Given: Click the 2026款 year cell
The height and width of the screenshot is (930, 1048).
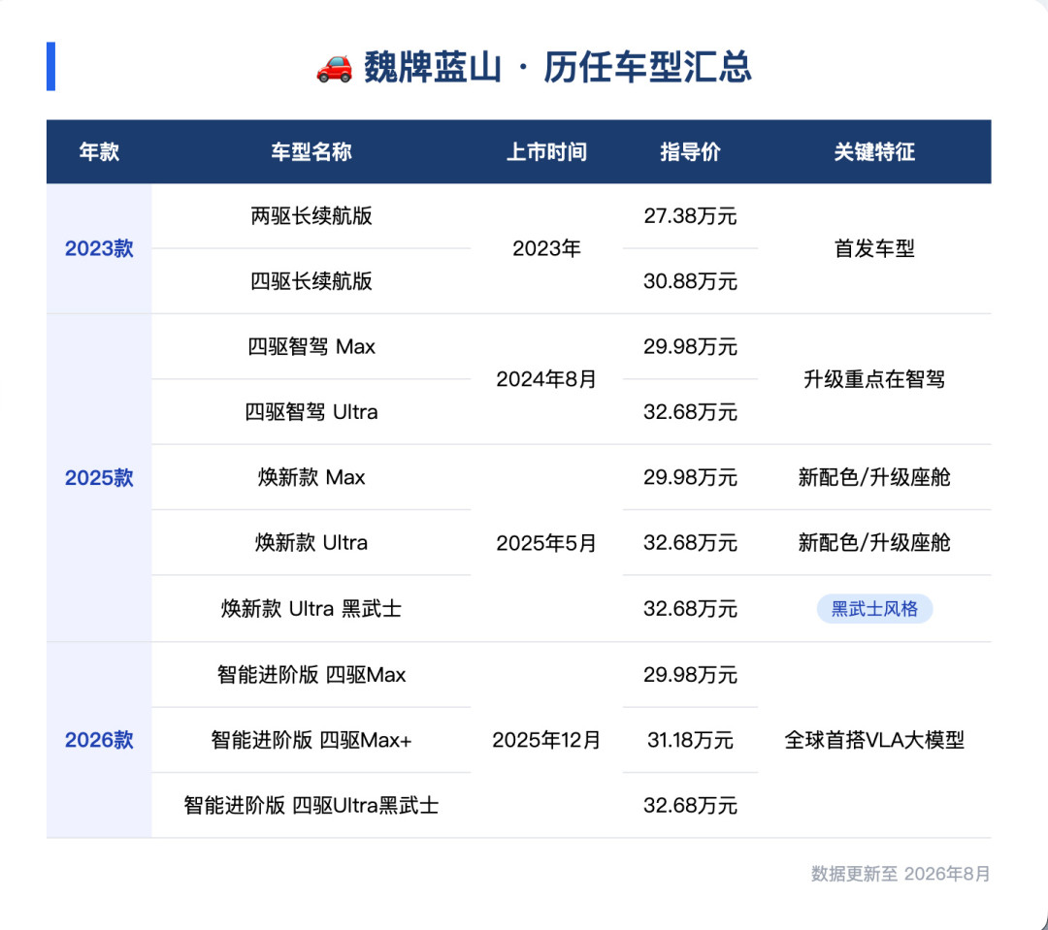Looking at the screenshot, I should pyautogui.click(x=99, y=740).
